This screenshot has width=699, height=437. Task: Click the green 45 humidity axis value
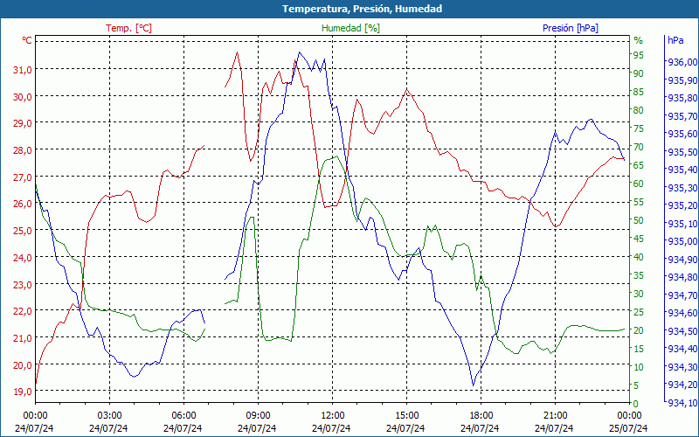click(x=639, y=239)
